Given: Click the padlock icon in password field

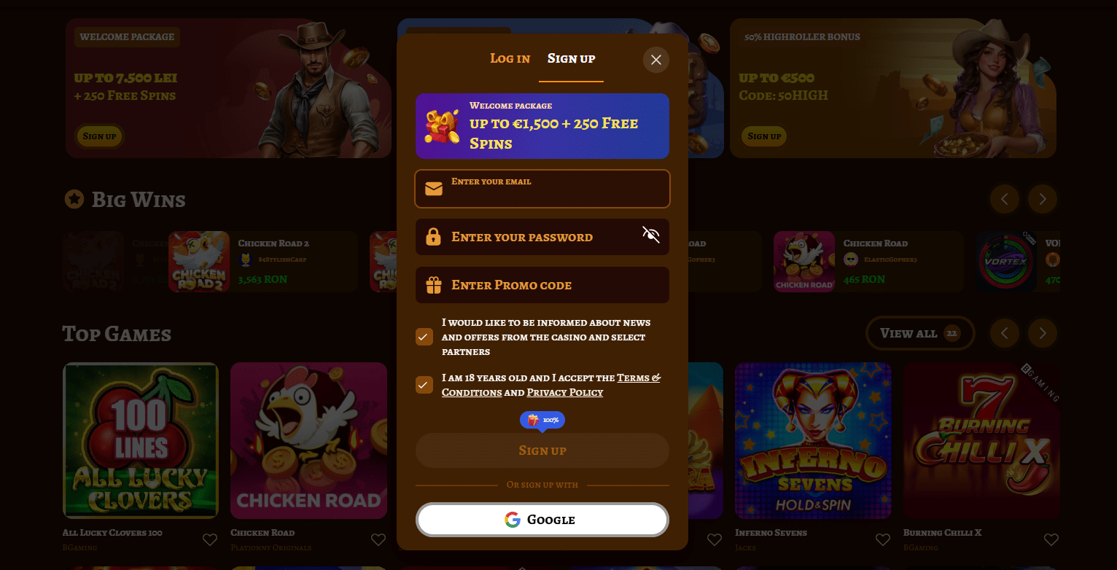Looking at the screenshot, I should pyautogui.click(x=433, y=237).
